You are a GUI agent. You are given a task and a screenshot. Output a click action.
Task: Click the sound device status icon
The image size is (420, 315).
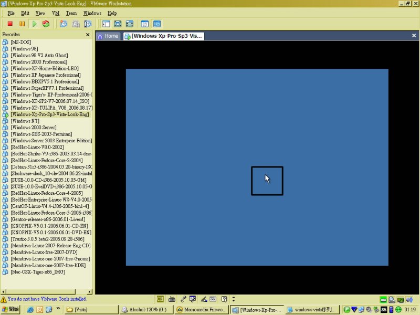click(x=409, y=299)
